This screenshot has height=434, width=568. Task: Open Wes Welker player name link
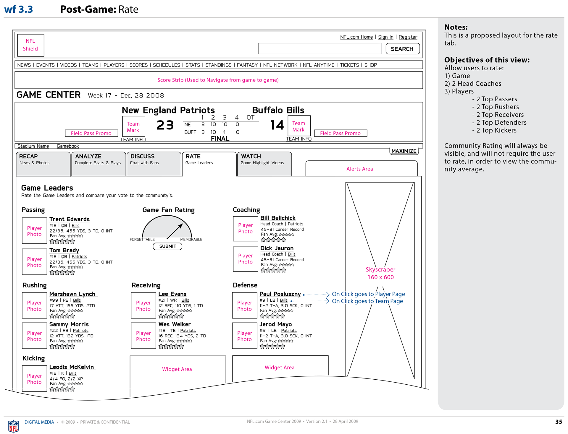175,324
